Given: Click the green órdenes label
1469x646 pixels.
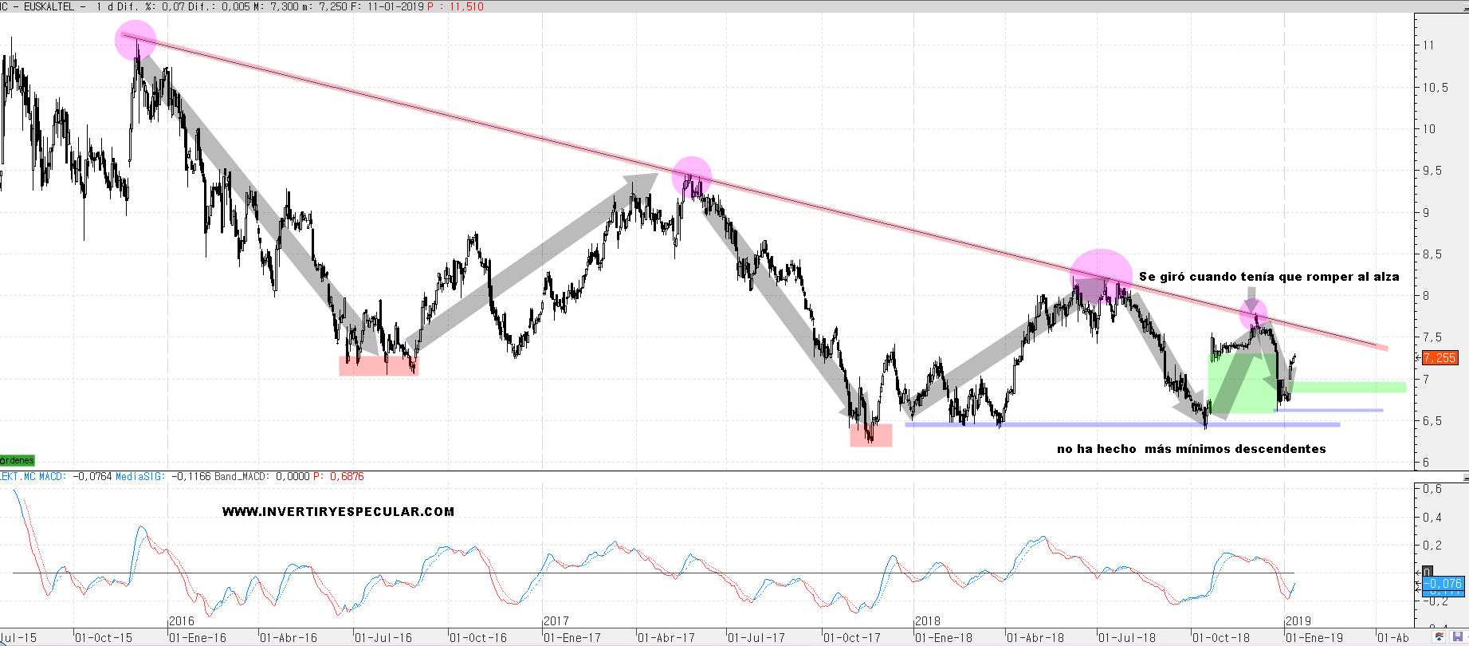Looking at the screenshot, I should 17,460.
